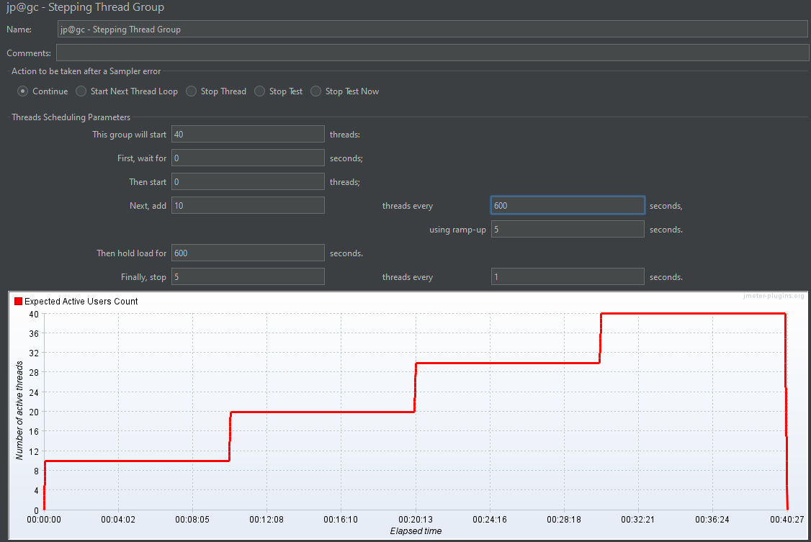Click the red thread ramp-up graph line
Viewport: 811px width, 542px height.
[324, 412]
